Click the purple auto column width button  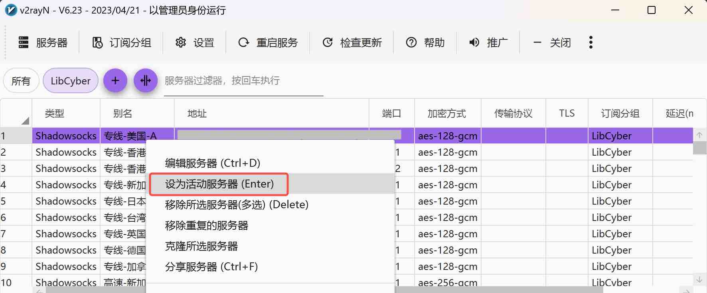146,80
